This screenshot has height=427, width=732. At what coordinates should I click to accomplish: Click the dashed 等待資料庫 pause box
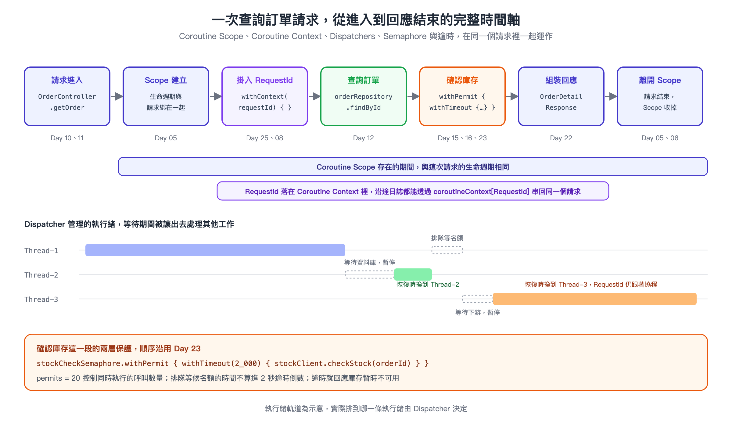370,274
